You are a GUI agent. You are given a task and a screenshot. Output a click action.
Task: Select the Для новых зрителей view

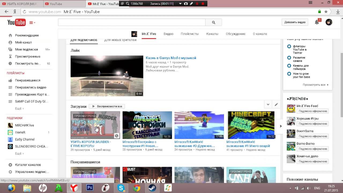click(120, 40)
